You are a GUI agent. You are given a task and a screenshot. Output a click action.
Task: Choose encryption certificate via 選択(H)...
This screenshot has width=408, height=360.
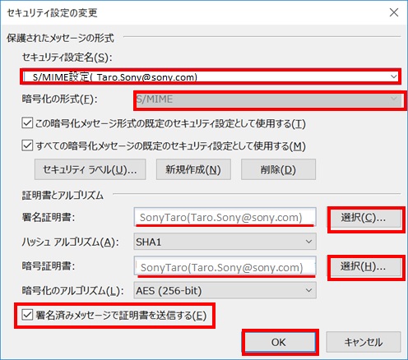[364, 266]
